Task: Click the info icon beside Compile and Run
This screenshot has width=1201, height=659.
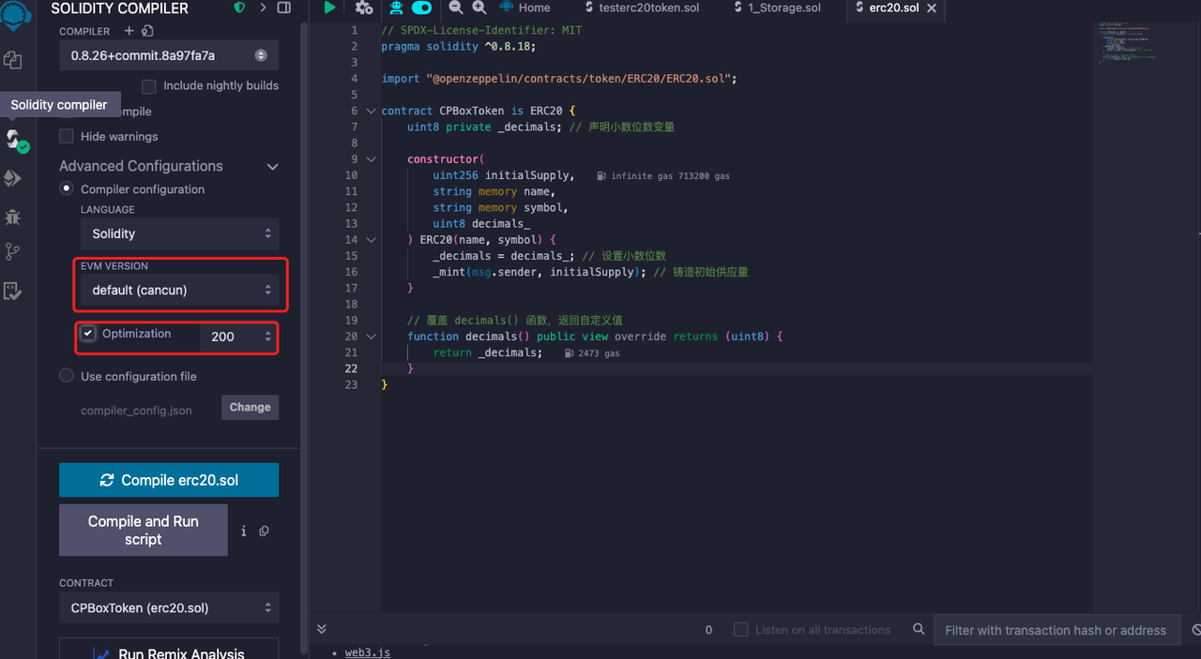Action: click(243, 531)
